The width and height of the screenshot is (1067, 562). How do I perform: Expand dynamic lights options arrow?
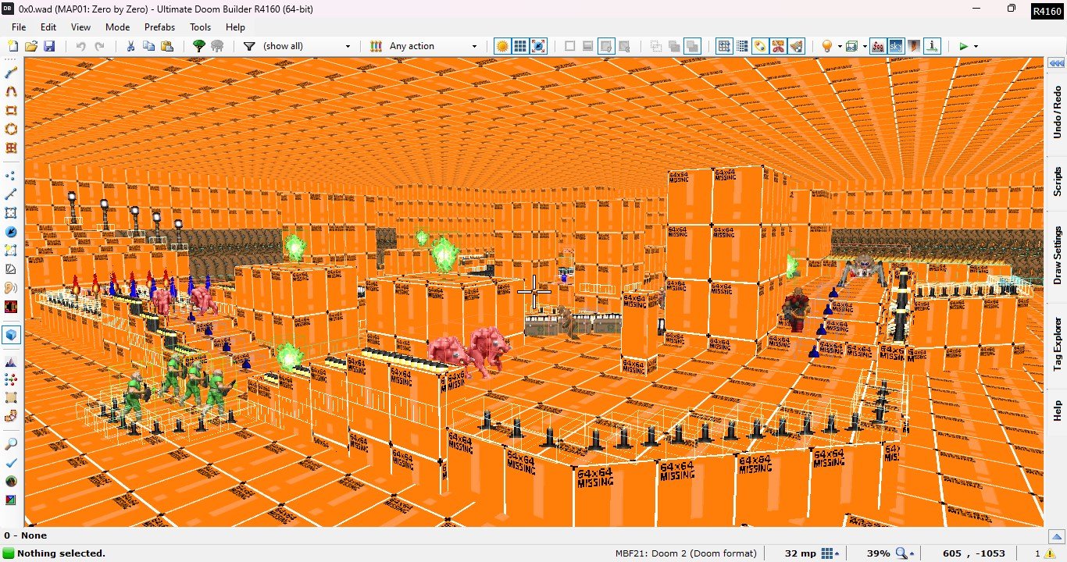click(x=840, y=46)
